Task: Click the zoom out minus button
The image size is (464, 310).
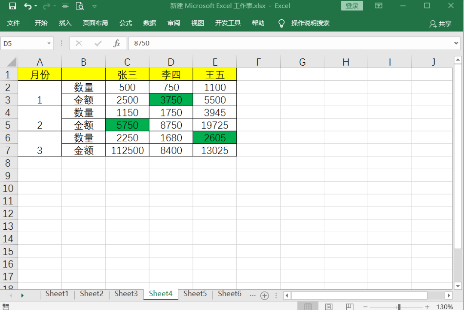Action: click(x=366, y=307)
